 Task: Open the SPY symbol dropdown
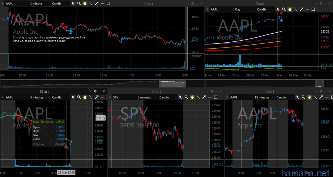click(123, 97)
